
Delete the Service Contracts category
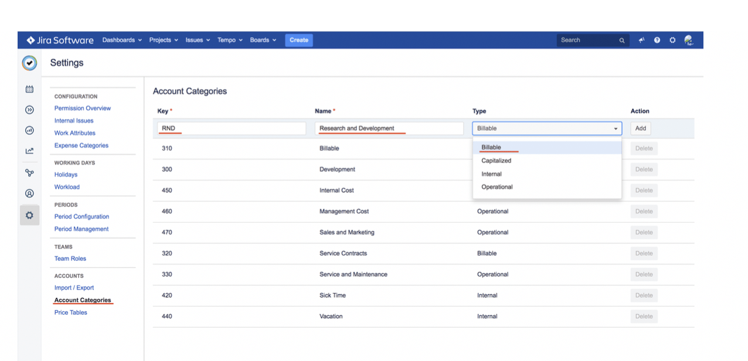click(x=644, y=254)
